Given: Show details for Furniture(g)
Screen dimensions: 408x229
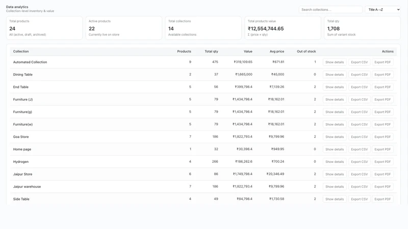Looking at the screenshot, I should (335, 112).
